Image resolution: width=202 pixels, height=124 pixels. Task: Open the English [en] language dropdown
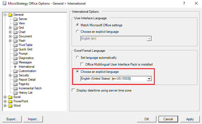[x=149, y=38]
